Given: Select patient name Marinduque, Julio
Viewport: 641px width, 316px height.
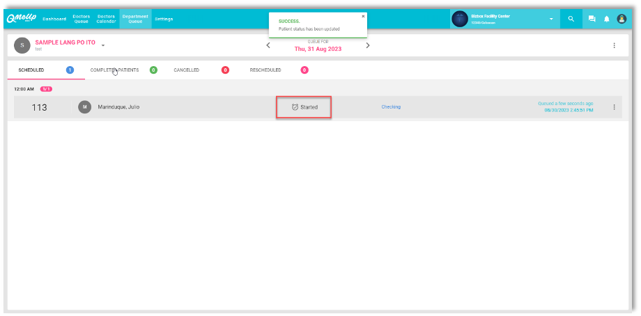Looking at the screenshot, I should (x=118, y=107).
